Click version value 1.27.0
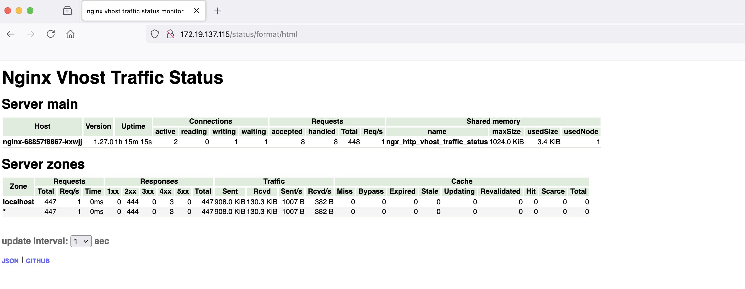 coord(103,142)
